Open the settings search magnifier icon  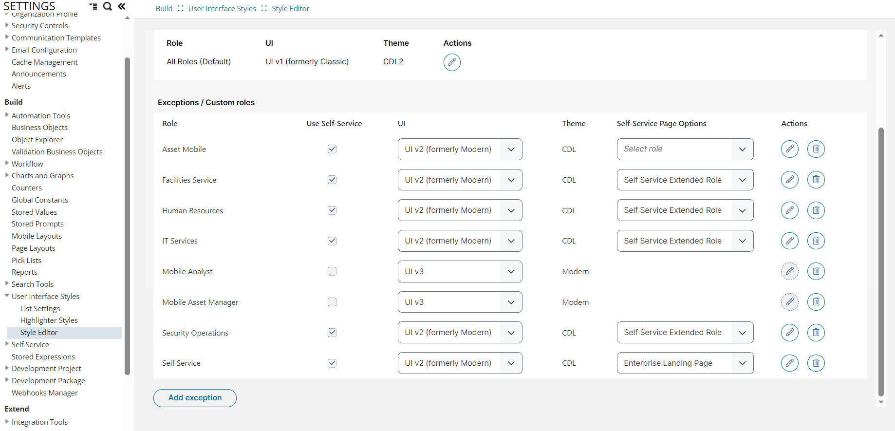(108, 6)
